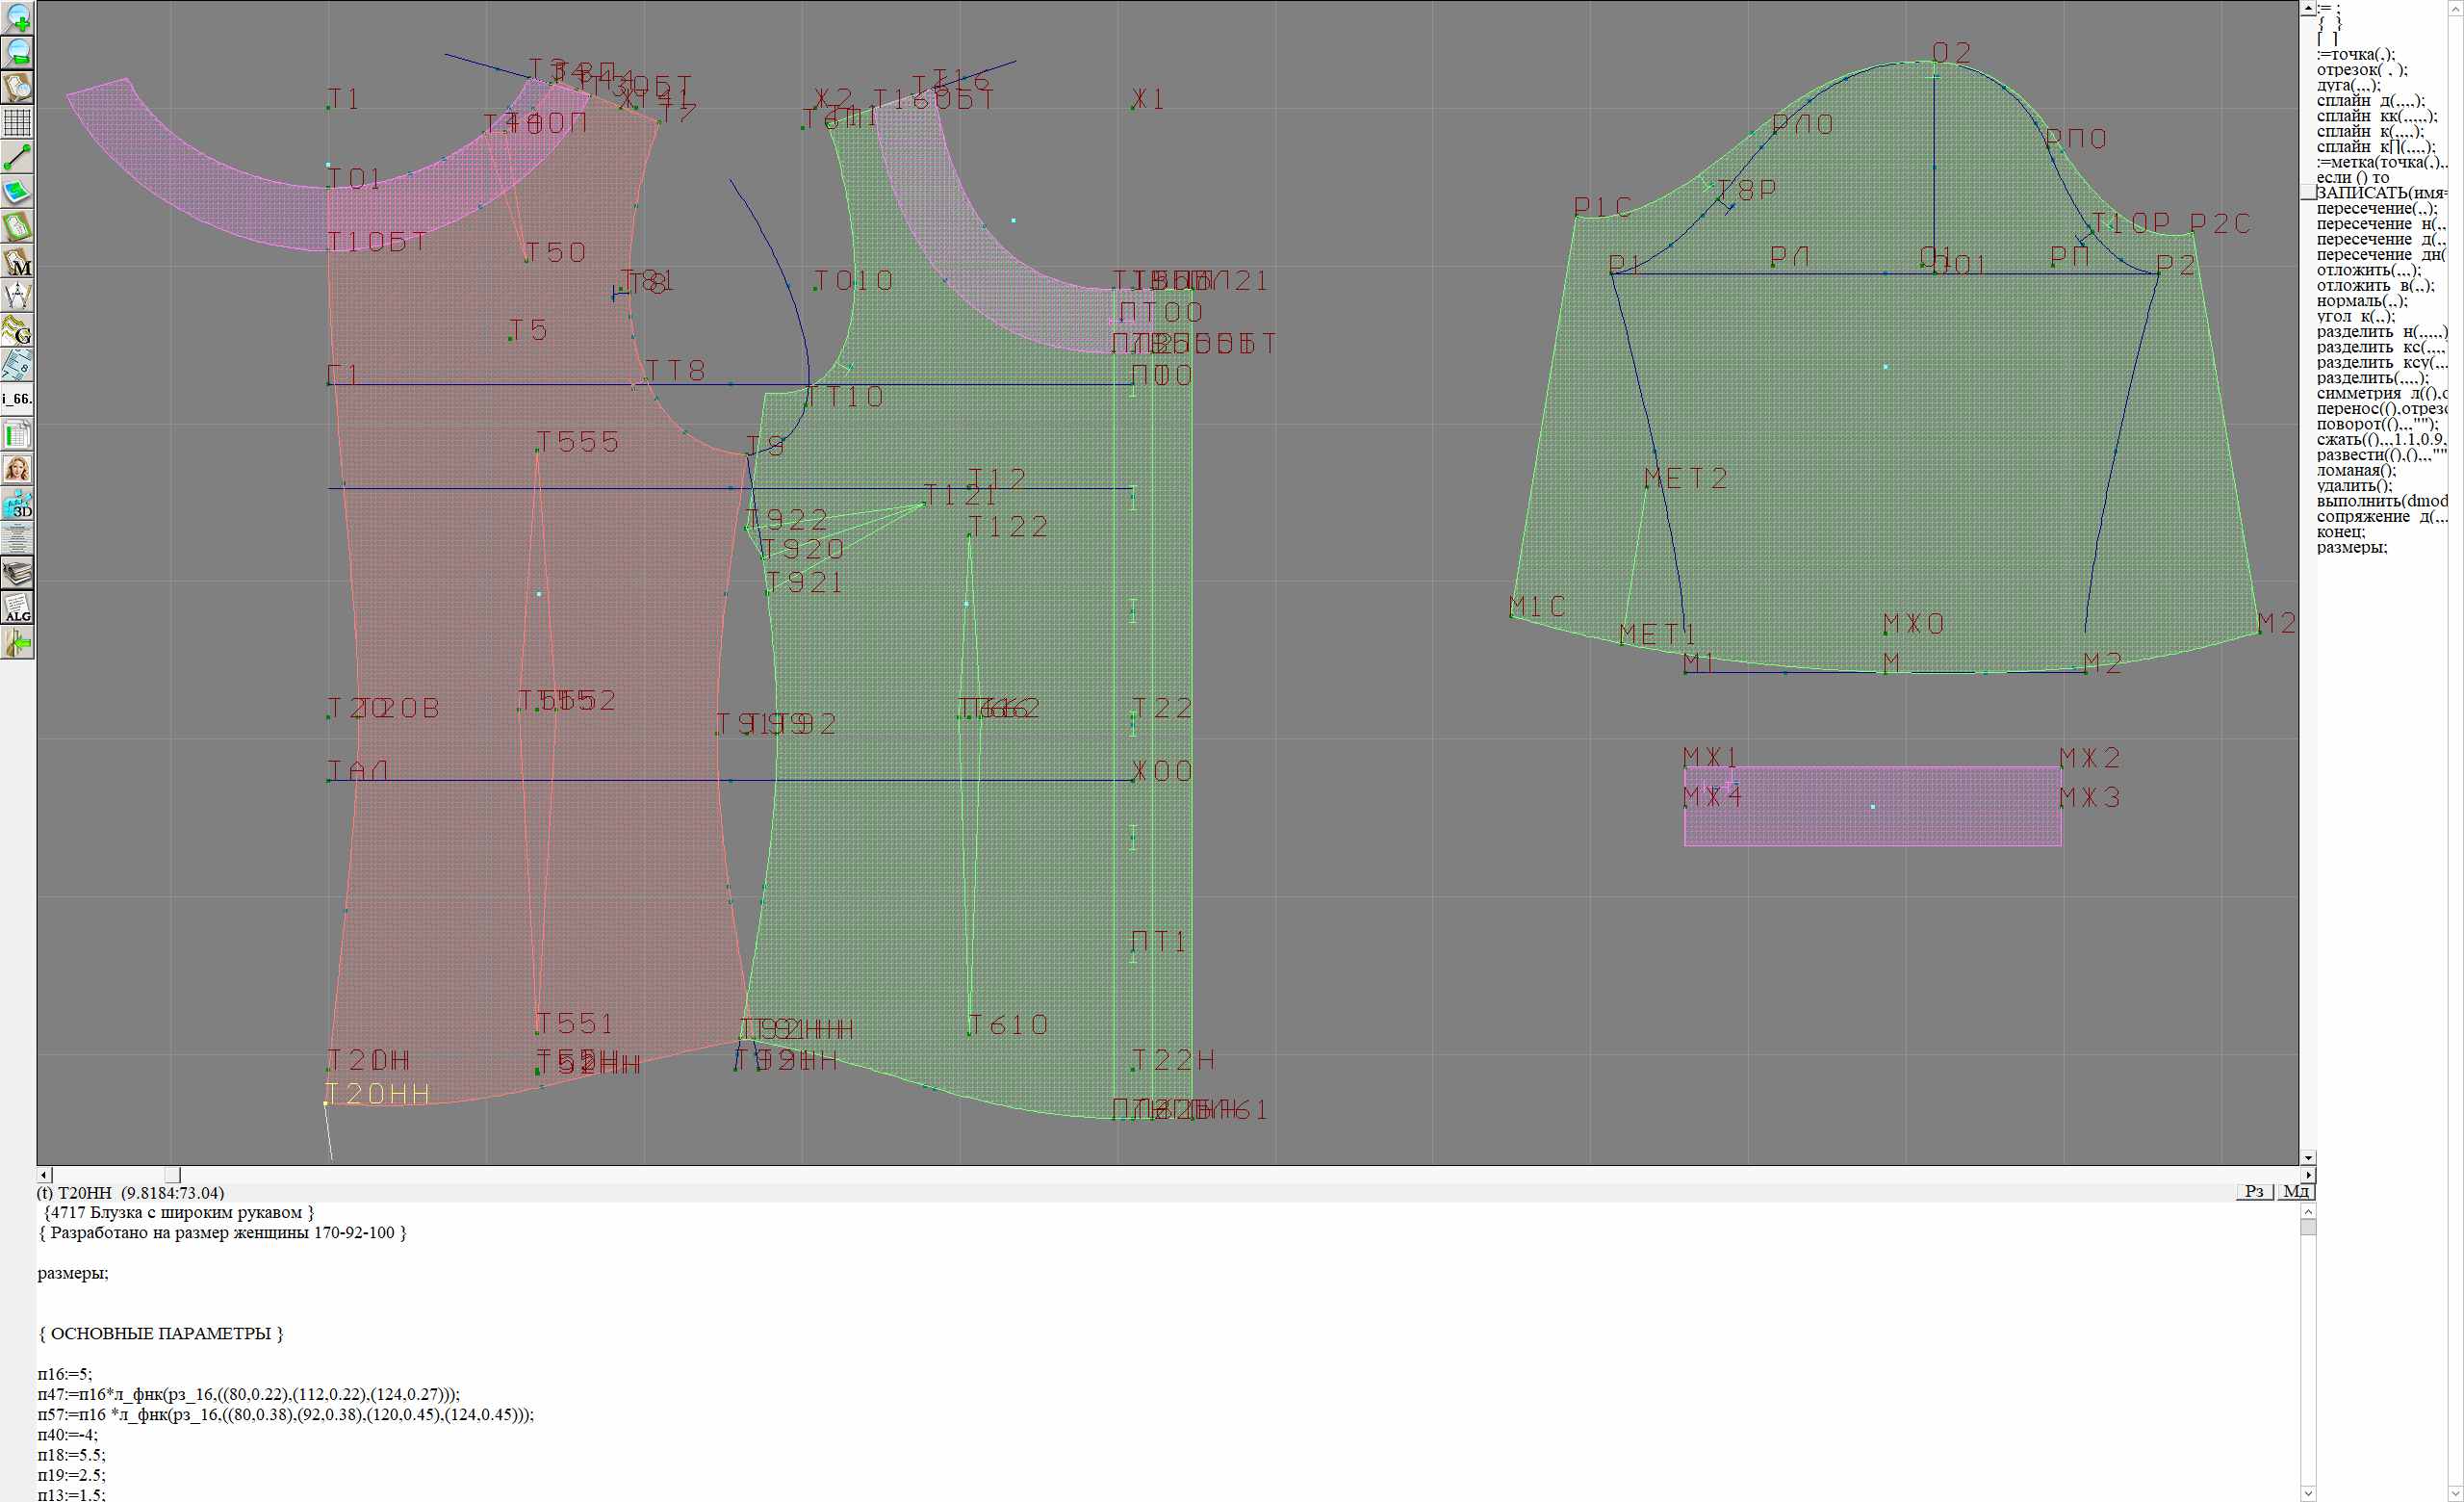Viewport: 2464px width, 1502px height.
Task: Click point T20HH on the pattern
Action: tap(326, 1102)
